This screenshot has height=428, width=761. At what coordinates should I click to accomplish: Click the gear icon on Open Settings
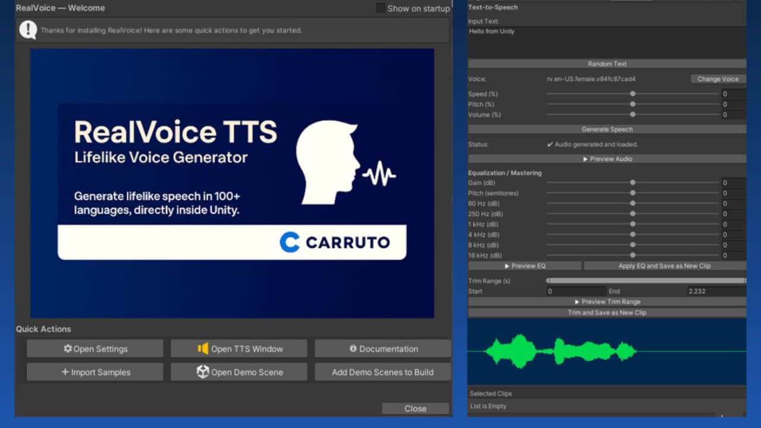(68, 349)
